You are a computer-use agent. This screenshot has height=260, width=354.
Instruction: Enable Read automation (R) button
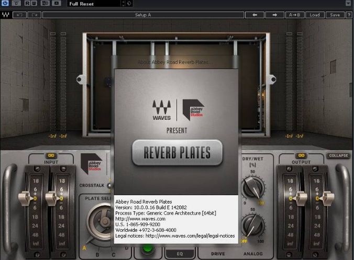(27, 3)
